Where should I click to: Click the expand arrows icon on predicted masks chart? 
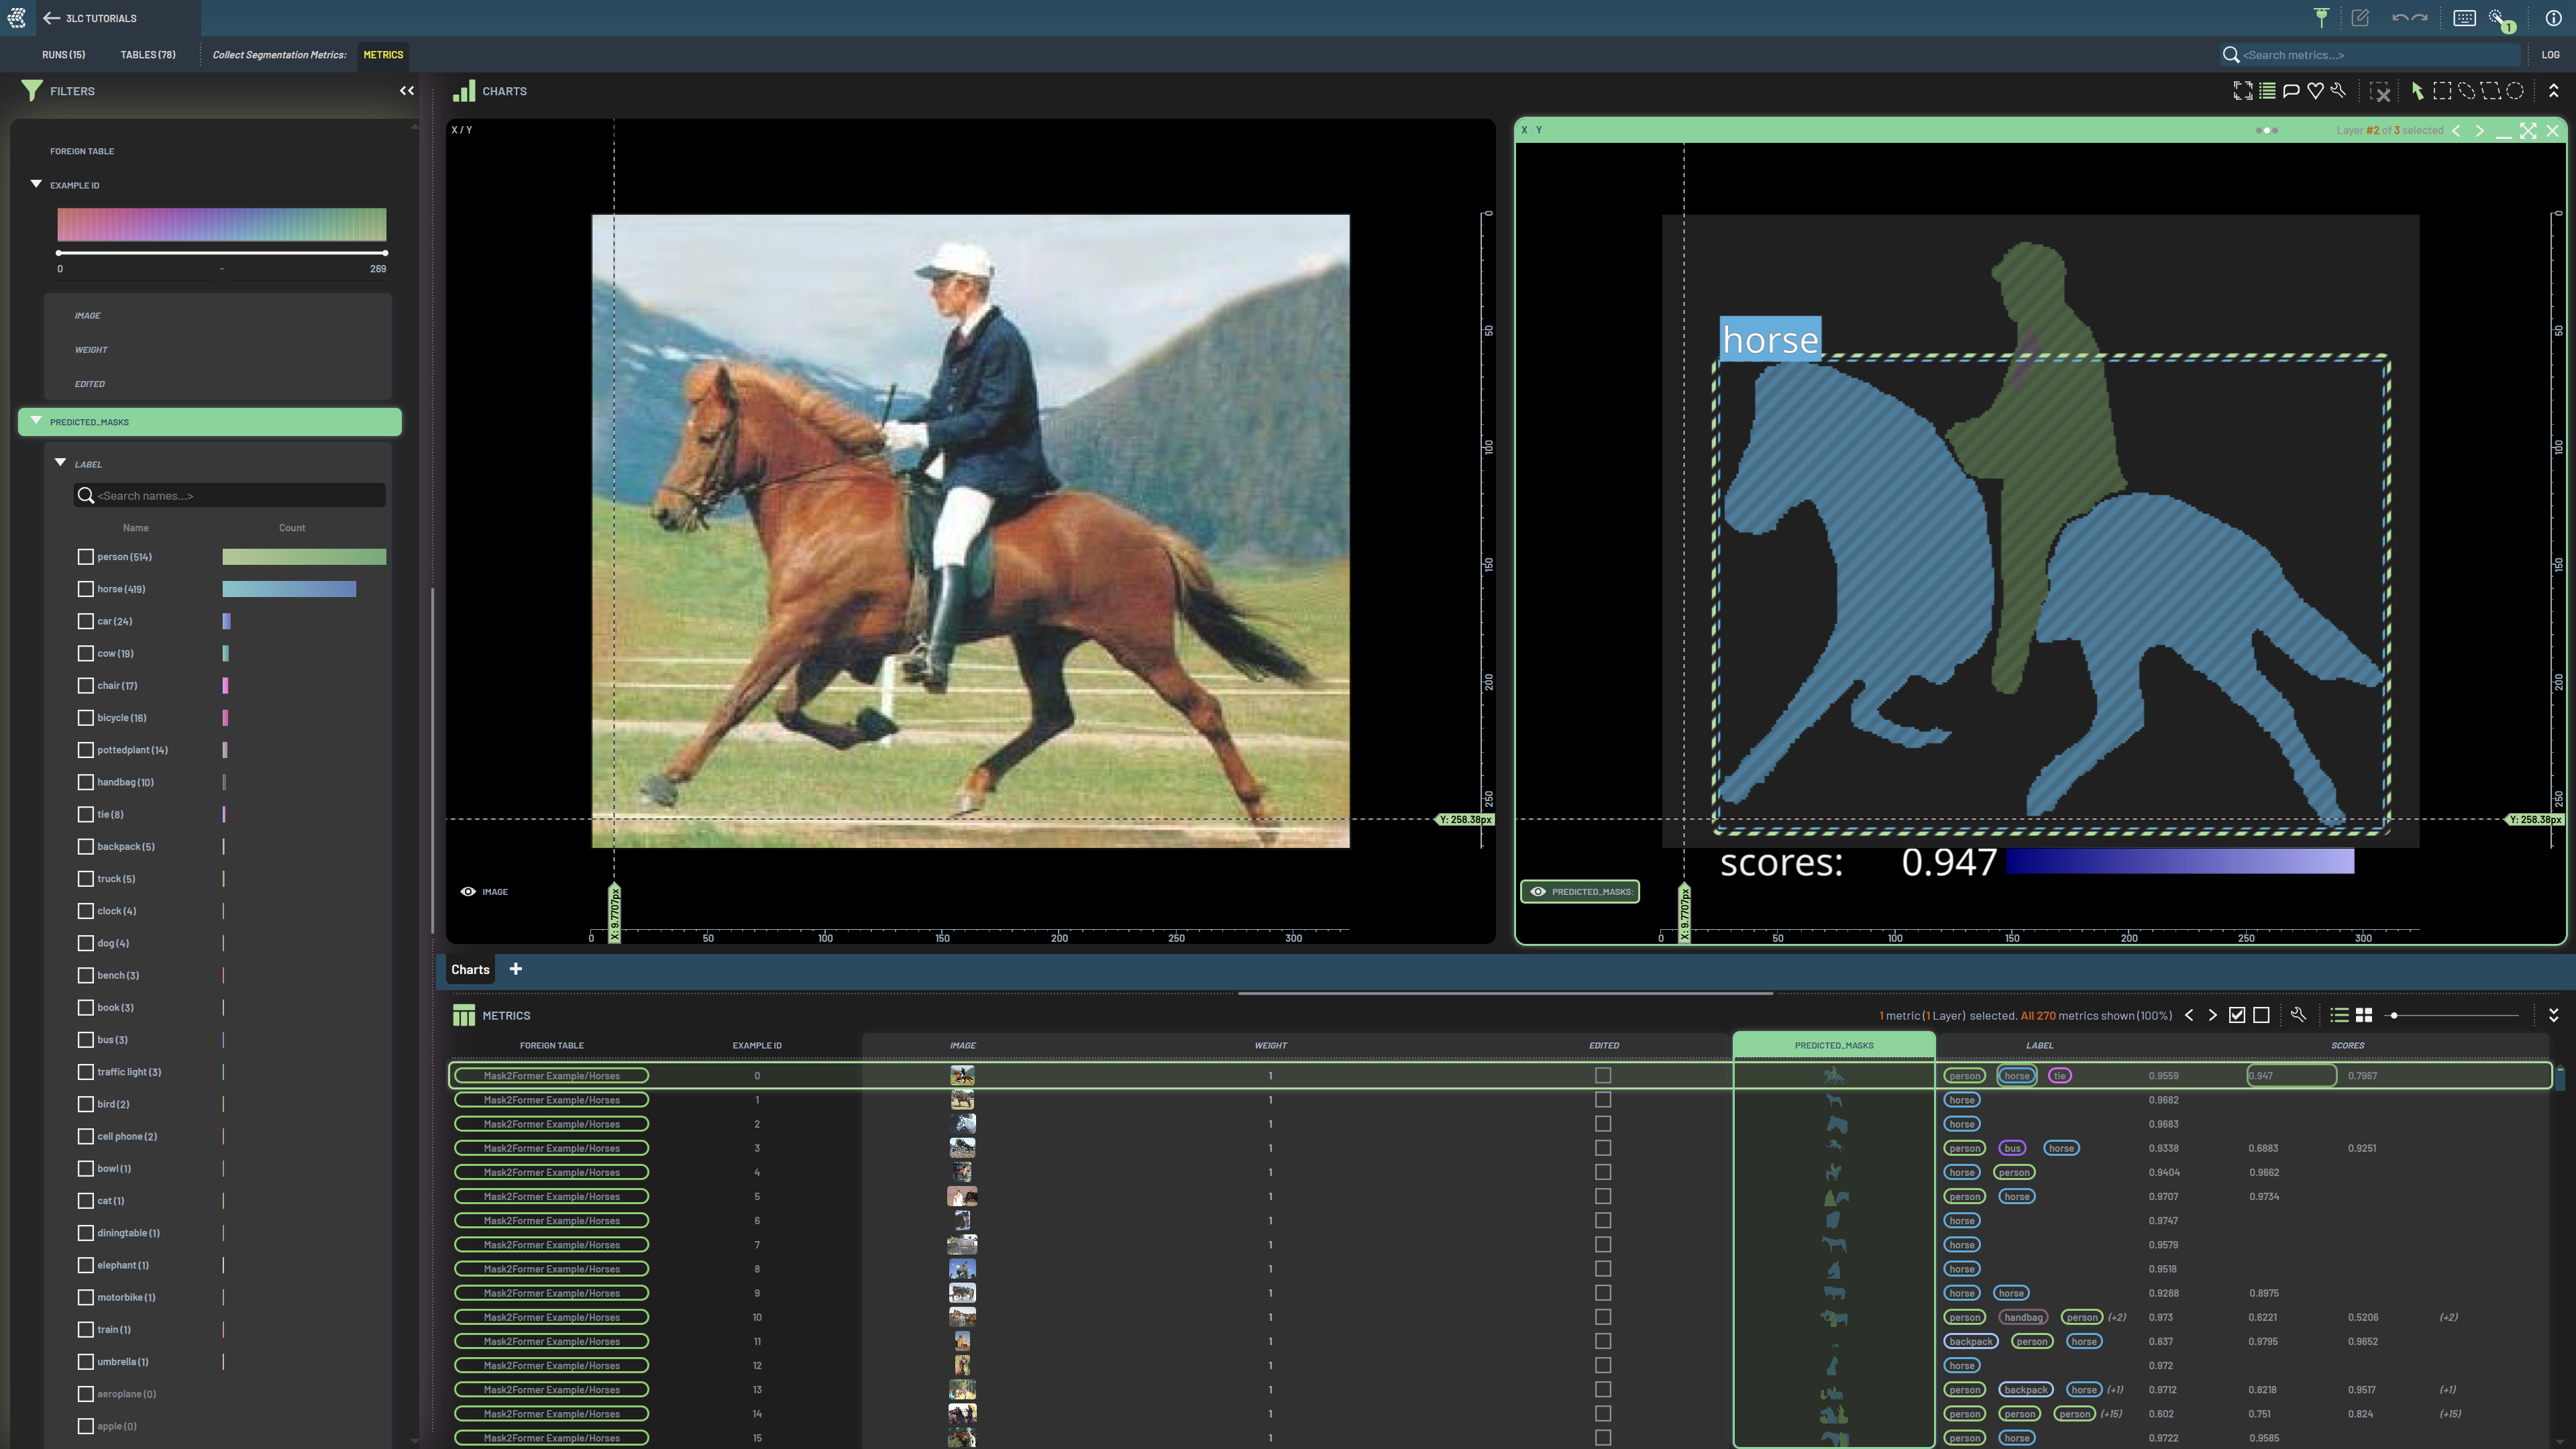(x=2528, y=130)
